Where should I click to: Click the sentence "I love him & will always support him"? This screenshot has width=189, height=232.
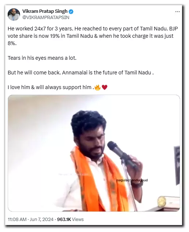pos(49,87)
